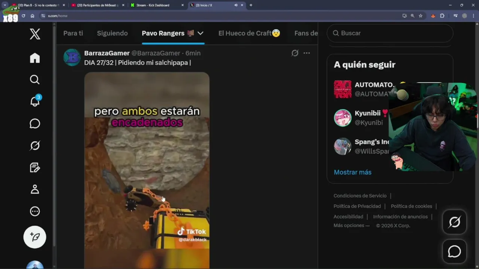Open Notifications bell with 3 badge
The image size is (479, 269).
pyautogui.click(x=35, y=101)
